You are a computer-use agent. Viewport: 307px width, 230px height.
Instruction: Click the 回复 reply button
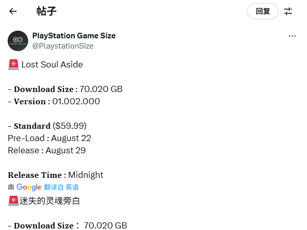coord(263,11)
